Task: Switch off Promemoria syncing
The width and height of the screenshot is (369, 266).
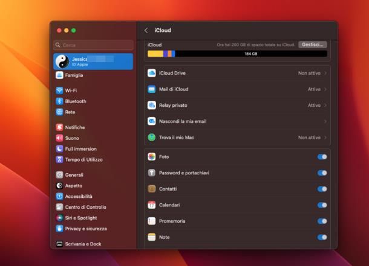Action: [322, 221]
